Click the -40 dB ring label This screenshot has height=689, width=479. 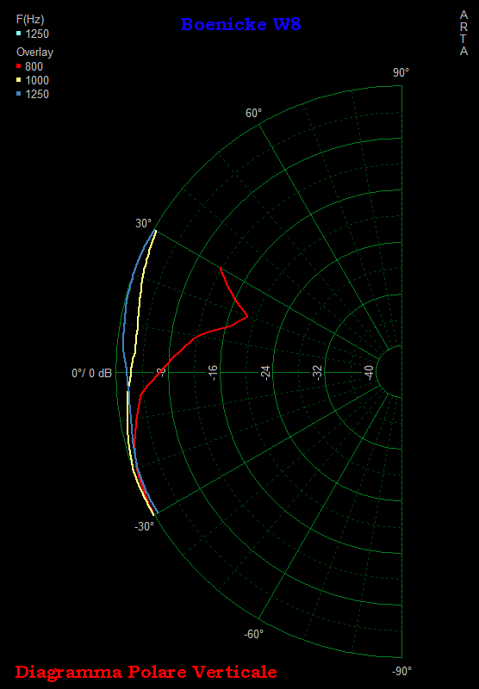(369, 373)
